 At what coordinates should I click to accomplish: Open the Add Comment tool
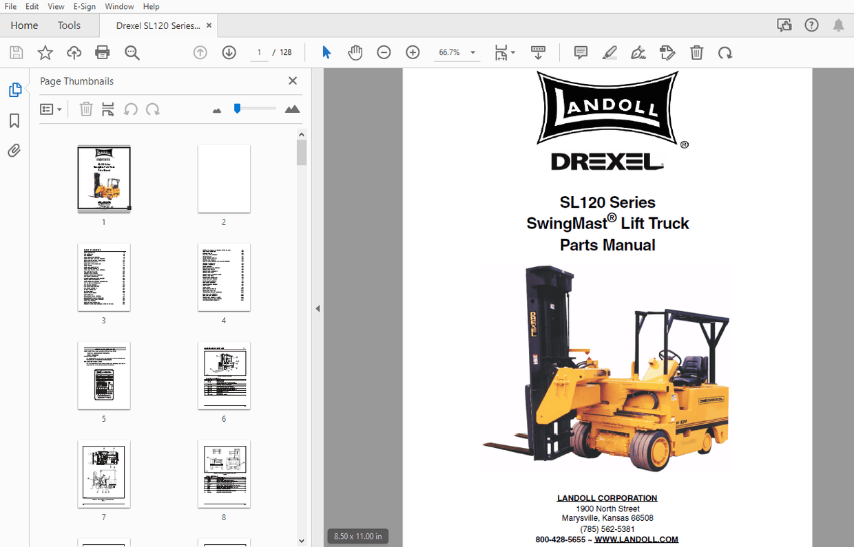581,52
